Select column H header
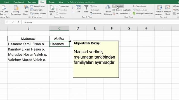This screenshot has width=179, height=100. (146, 28)
